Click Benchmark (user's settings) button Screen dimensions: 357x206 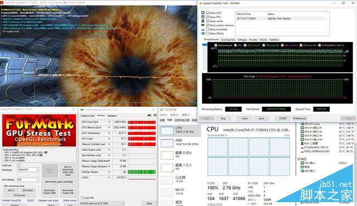coord(59,182)
